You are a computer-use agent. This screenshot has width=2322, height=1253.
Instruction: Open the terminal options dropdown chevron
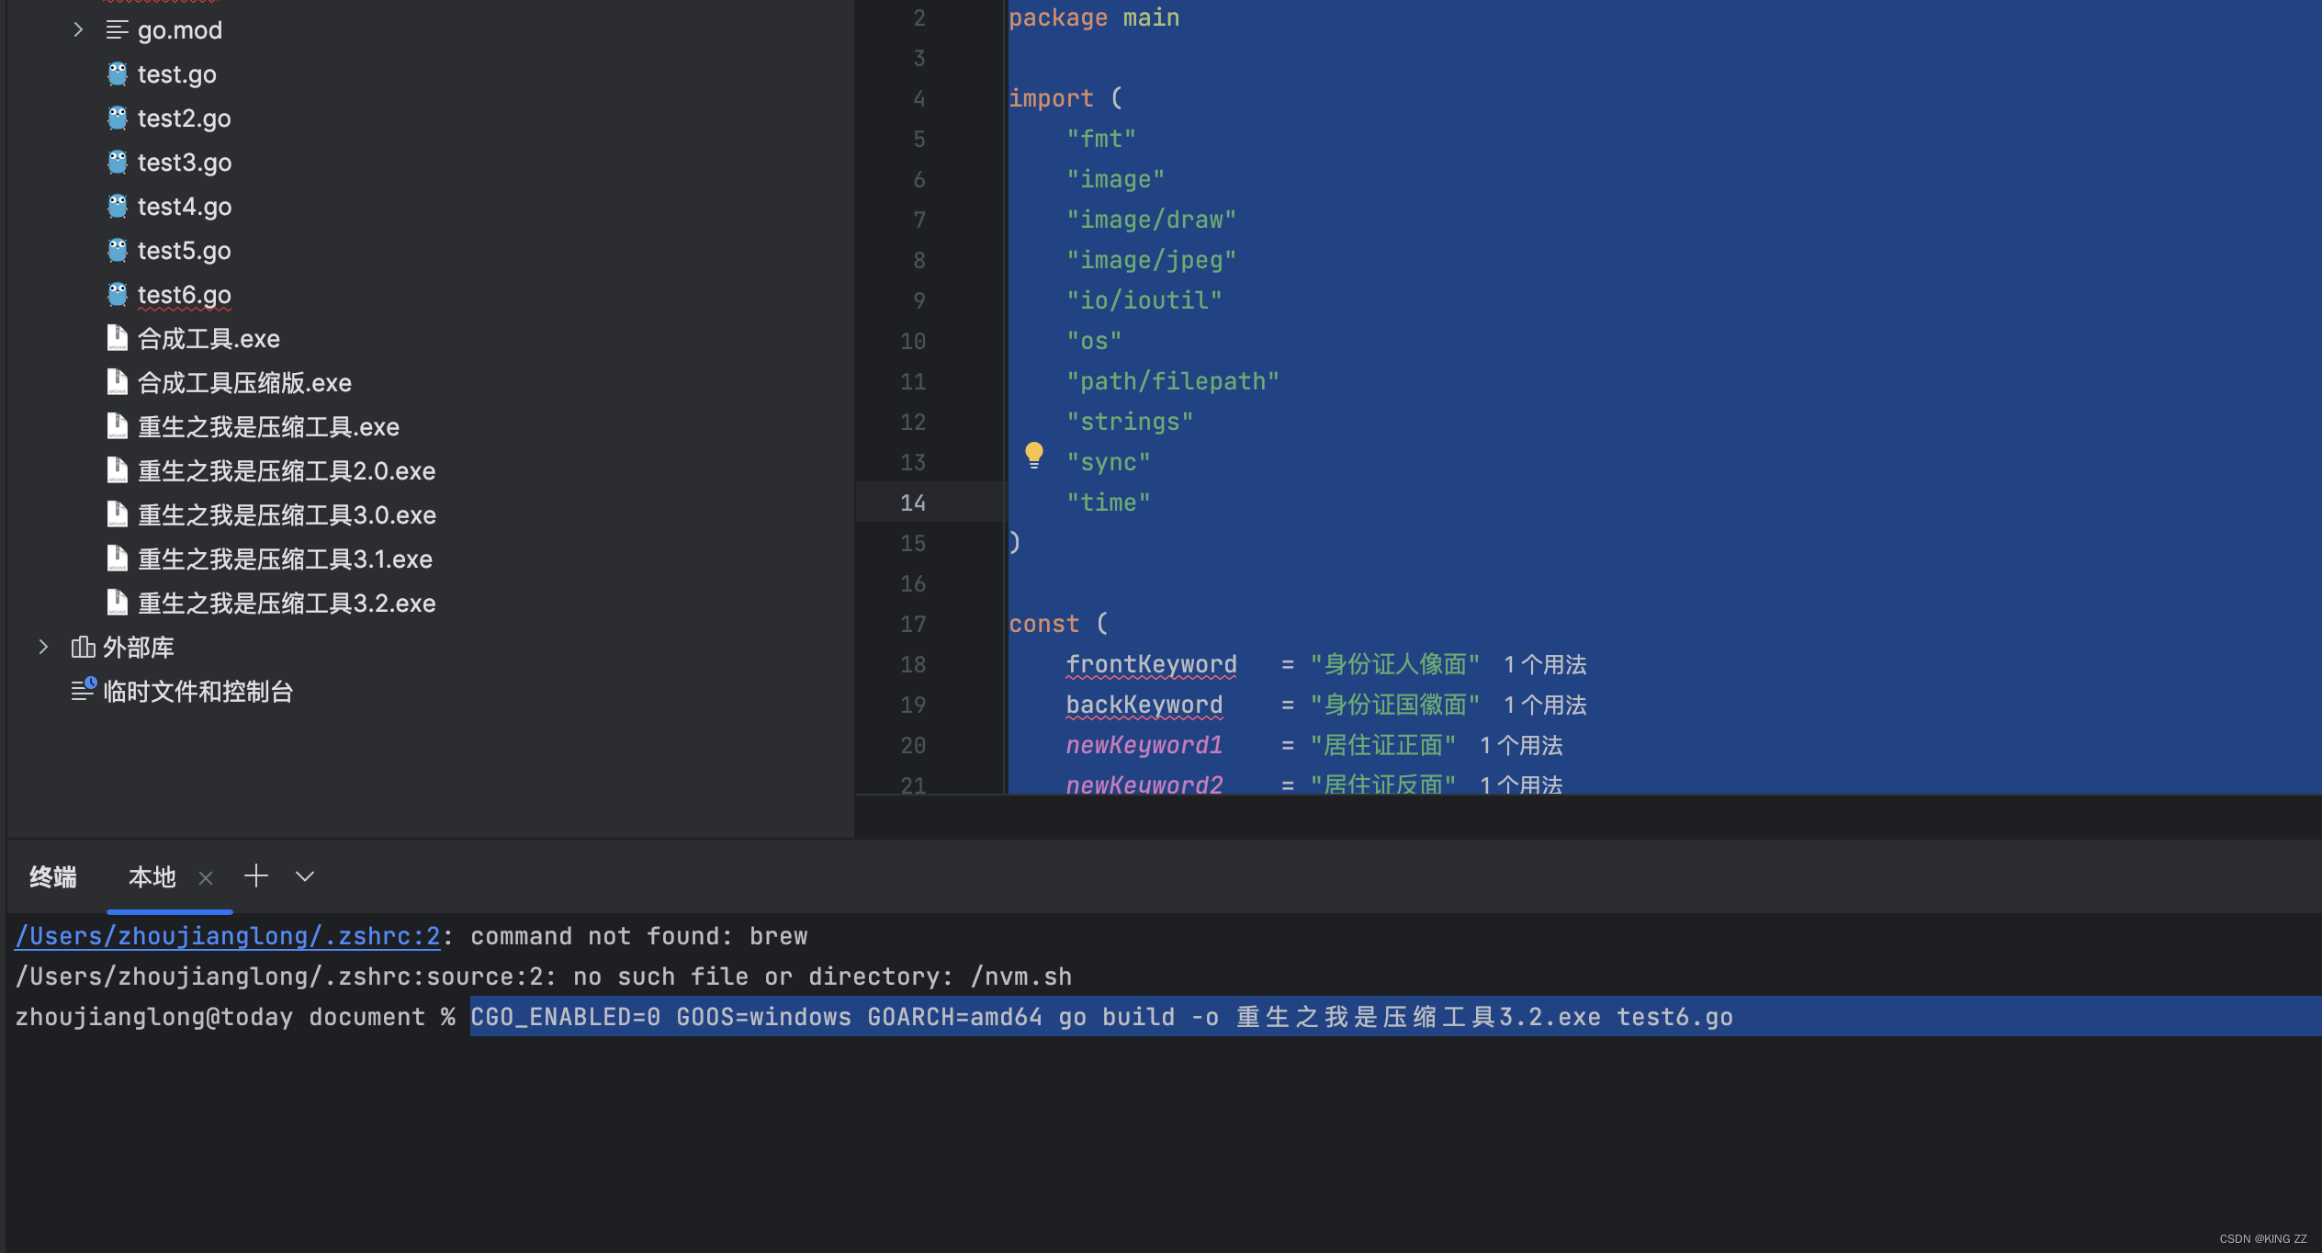click(305, 876)
